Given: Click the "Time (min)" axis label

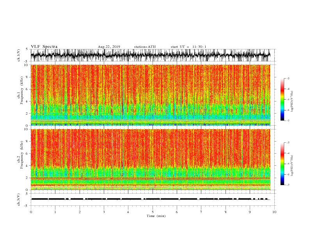Looking at the screenshot, I should pyautogui.click(x=156, y=216).
